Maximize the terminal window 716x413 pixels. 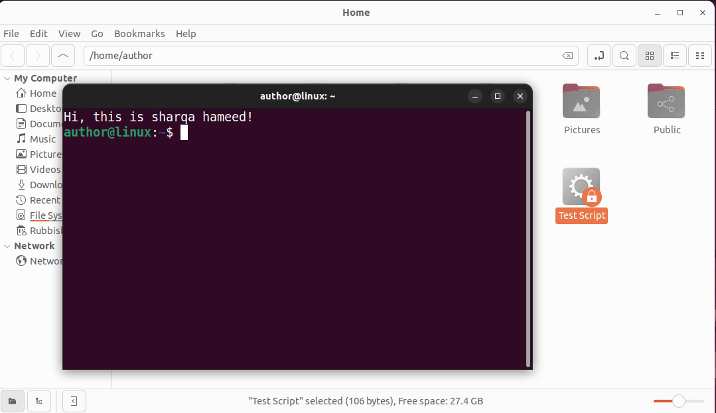[x=497, y=96]
